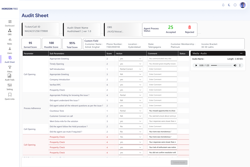This screenshot has height=167, width=250.
Task: Collapse the Media-Audio panel
Action: tap(241, 53)
